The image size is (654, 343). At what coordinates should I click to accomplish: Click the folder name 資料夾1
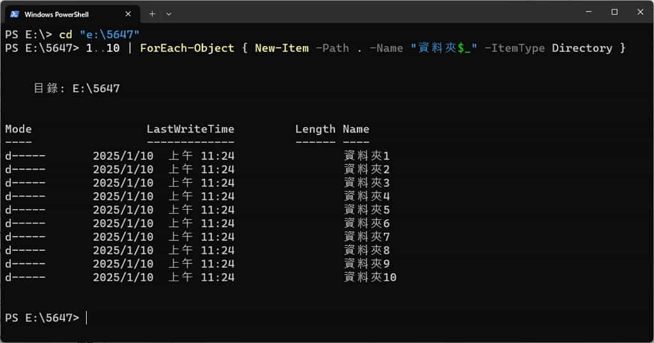[x=367, y=156]
